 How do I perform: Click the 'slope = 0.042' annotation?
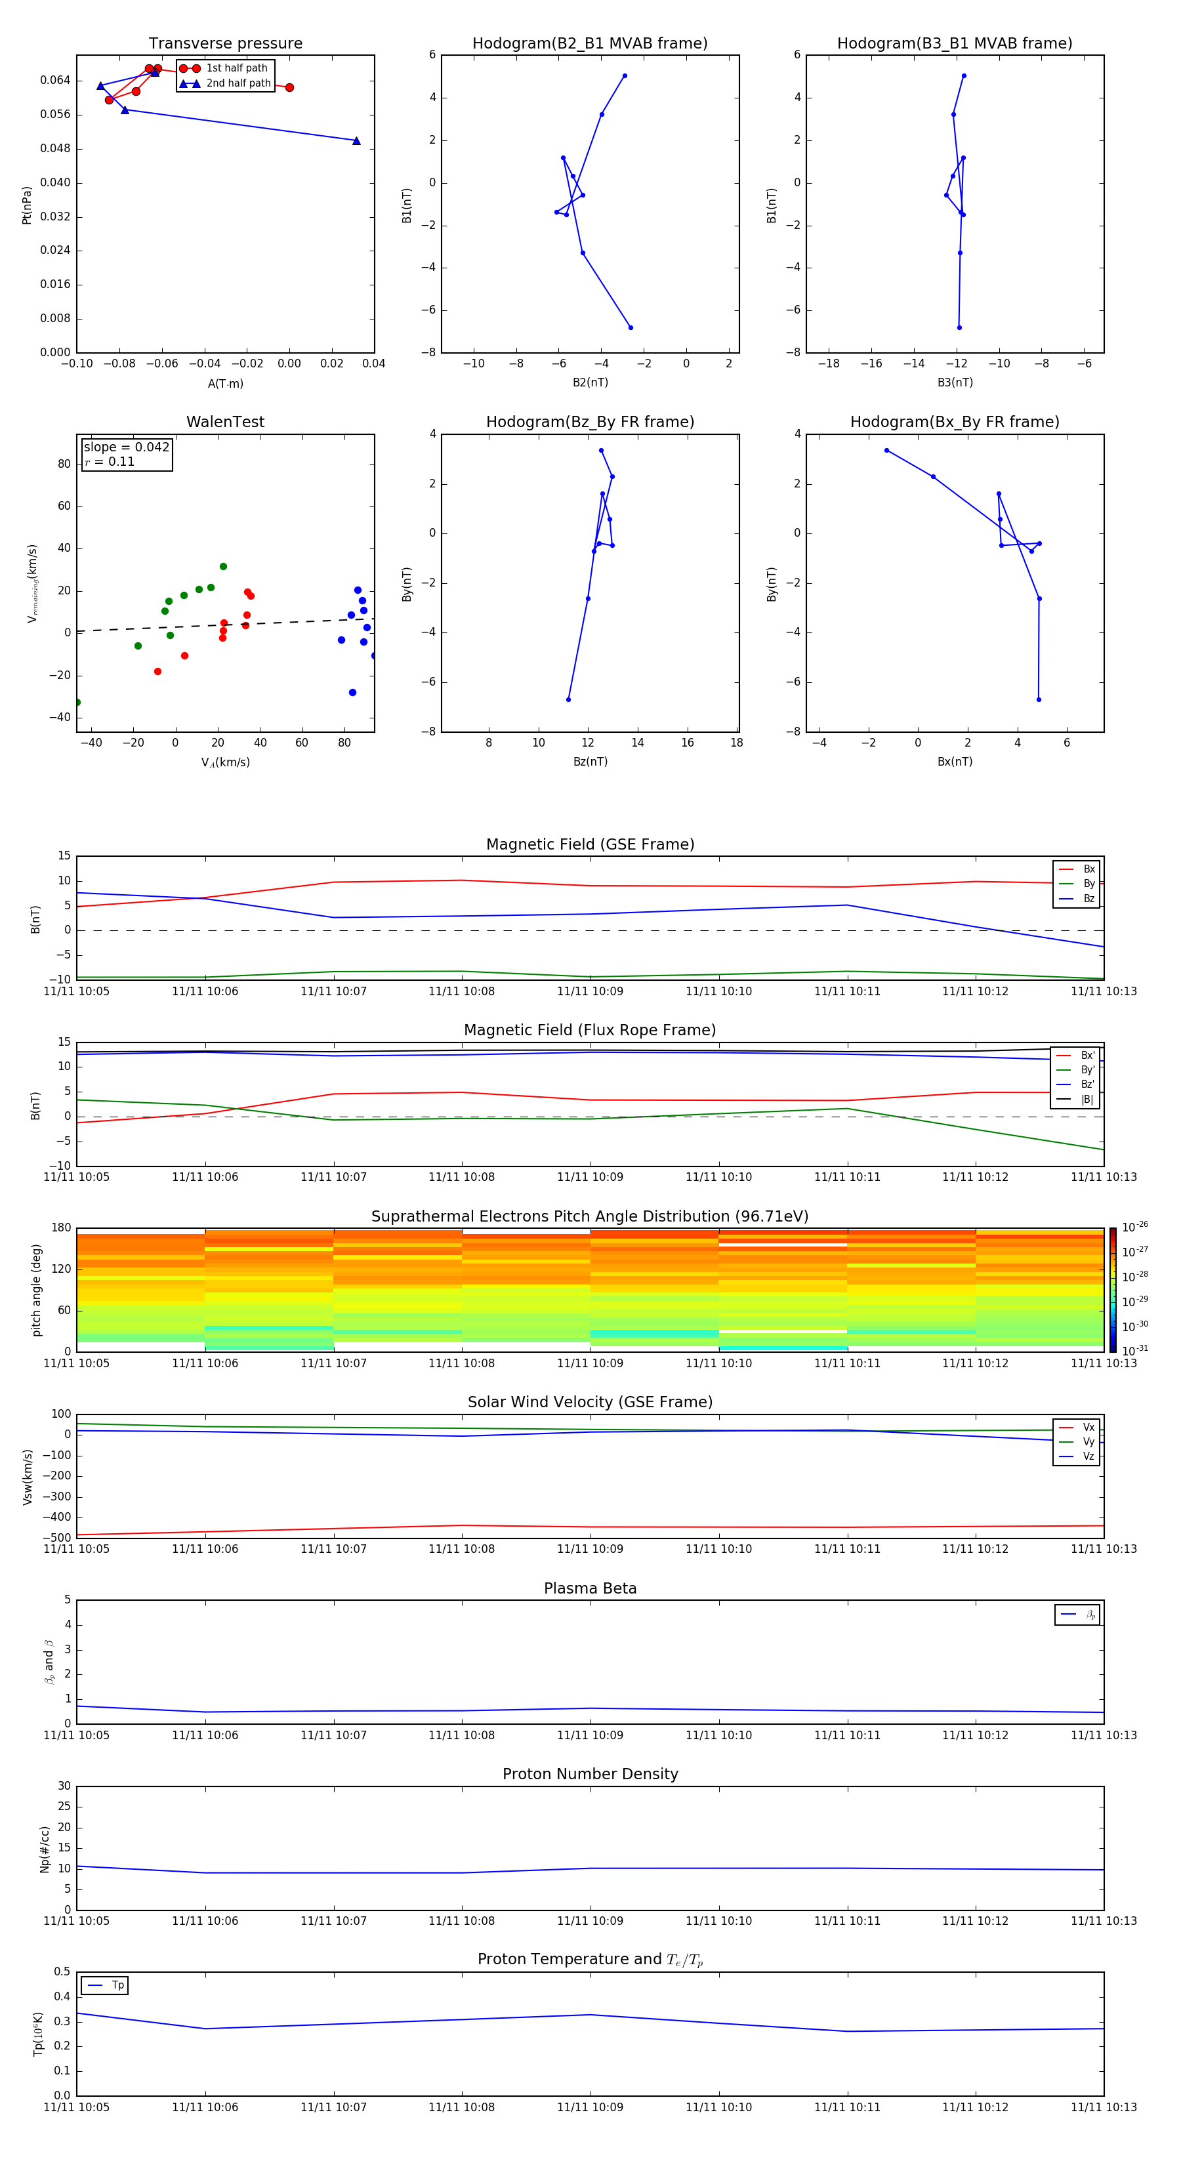click(x=127, y=447)
